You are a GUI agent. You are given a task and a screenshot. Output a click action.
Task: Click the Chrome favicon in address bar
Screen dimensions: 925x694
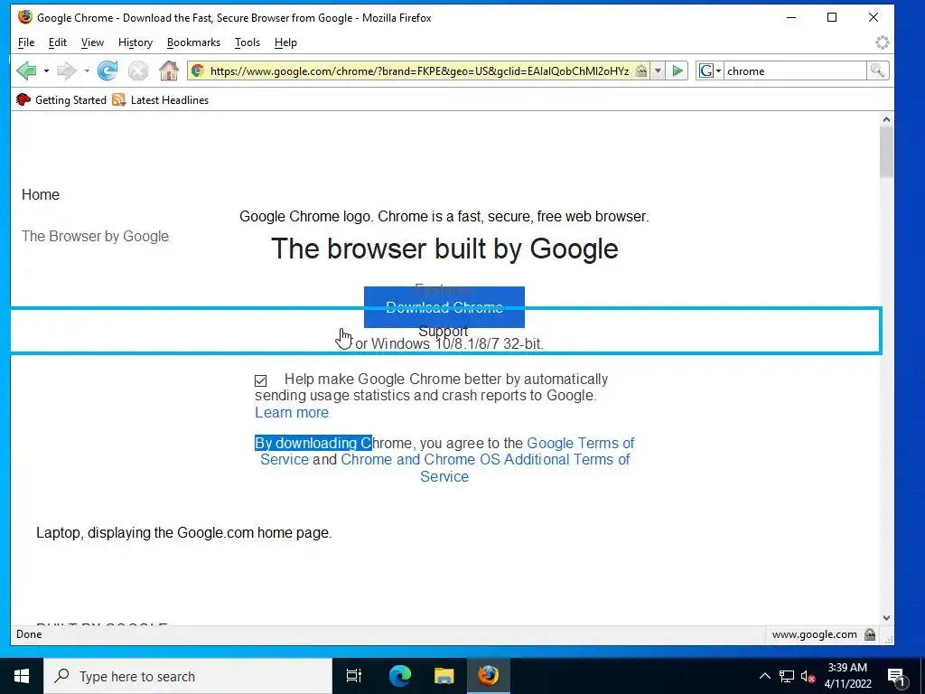click(x=198, y=70)
